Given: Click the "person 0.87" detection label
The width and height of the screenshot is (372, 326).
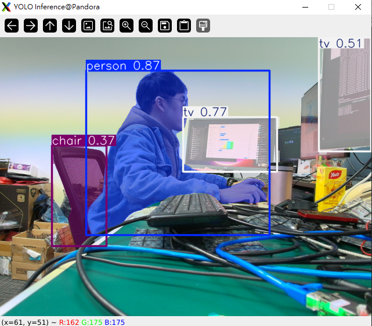Looking at the screenshot, I should tap(123, 66).
